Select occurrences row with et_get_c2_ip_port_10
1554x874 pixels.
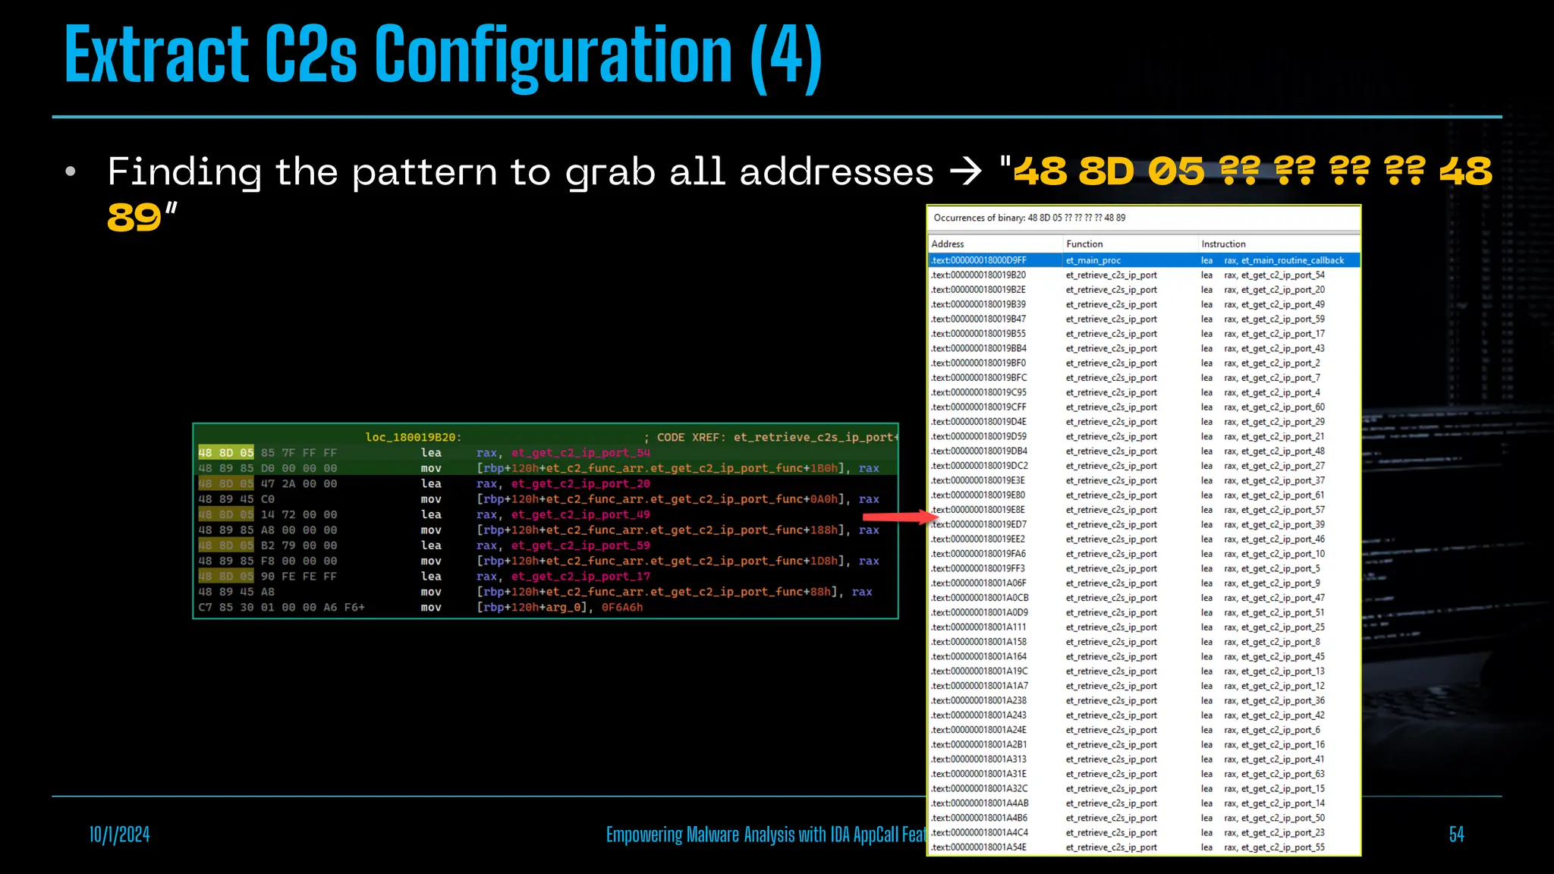coord(1144,554)
